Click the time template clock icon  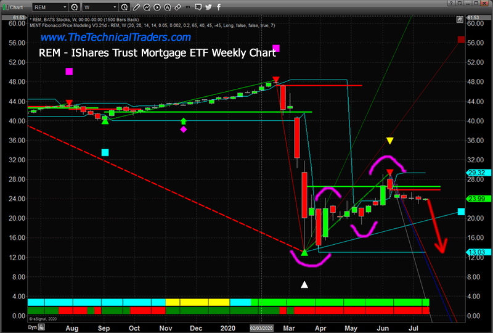point(124,7)
